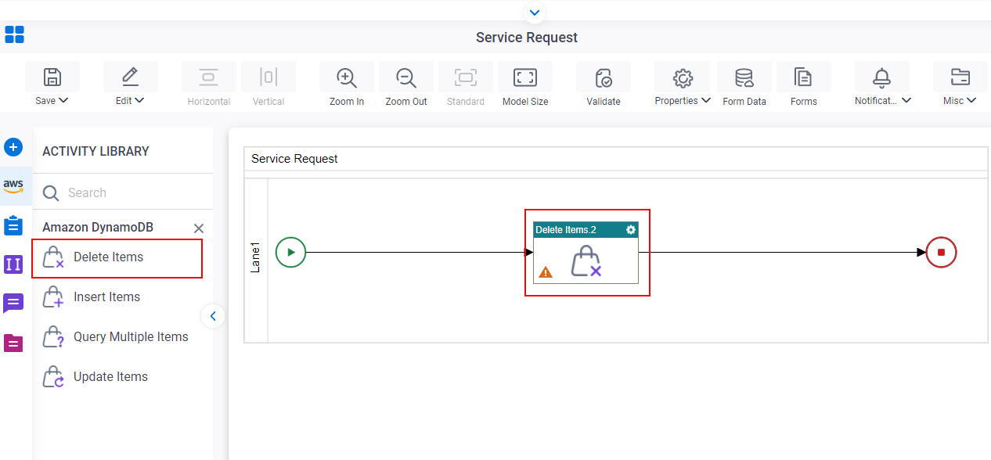Open the Delete Items.2 gear settings

pyautogui.click(x=631, y=230)
